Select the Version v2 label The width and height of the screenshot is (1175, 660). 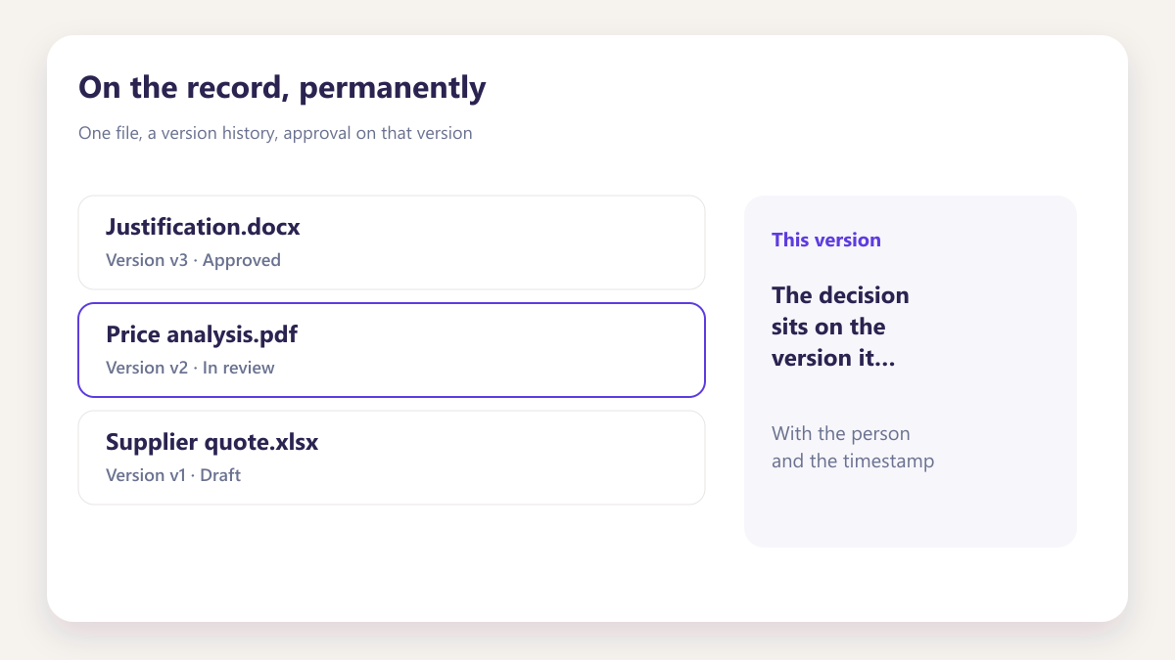click(x=147, y=368)
